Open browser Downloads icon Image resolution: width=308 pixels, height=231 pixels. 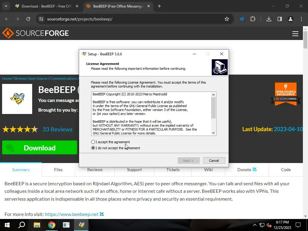269,19
